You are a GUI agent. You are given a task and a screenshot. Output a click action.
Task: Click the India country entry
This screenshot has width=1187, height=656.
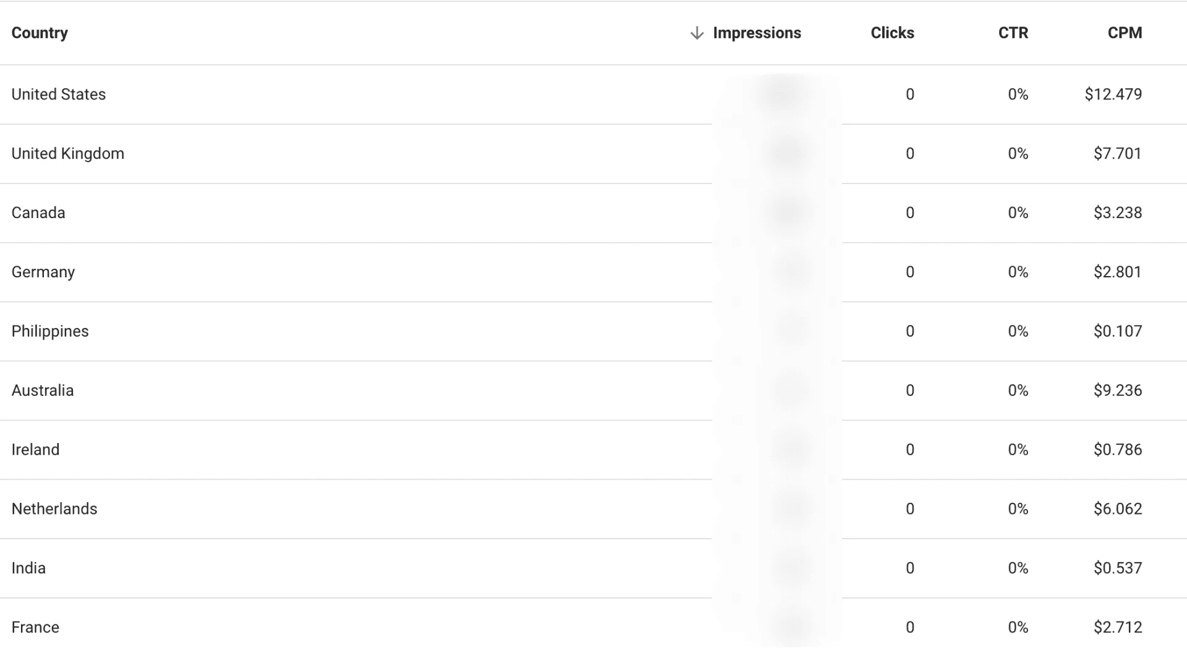pos(28,568)
